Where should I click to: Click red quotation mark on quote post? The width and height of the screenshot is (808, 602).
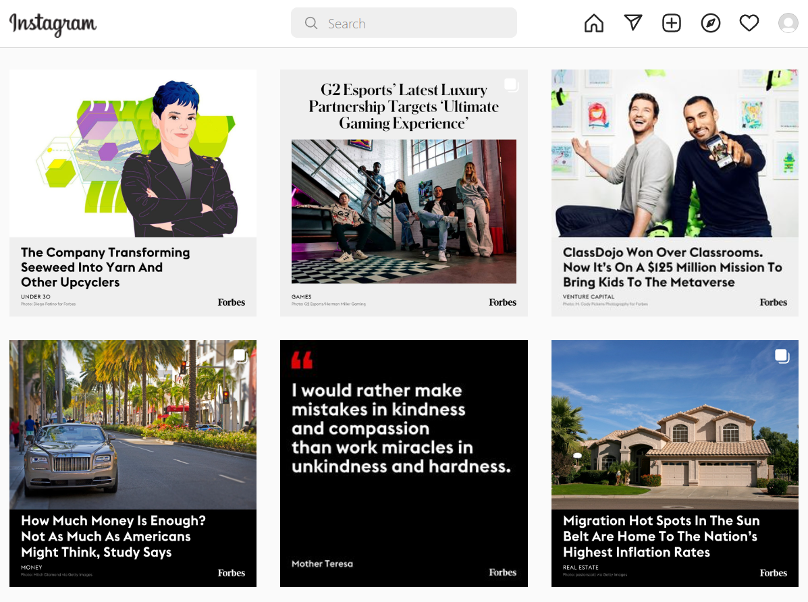click(x=302, y=360)
